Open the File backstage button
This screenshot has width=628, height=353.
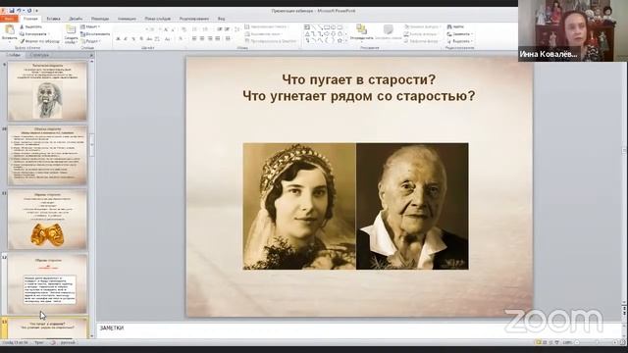(9, 19)
